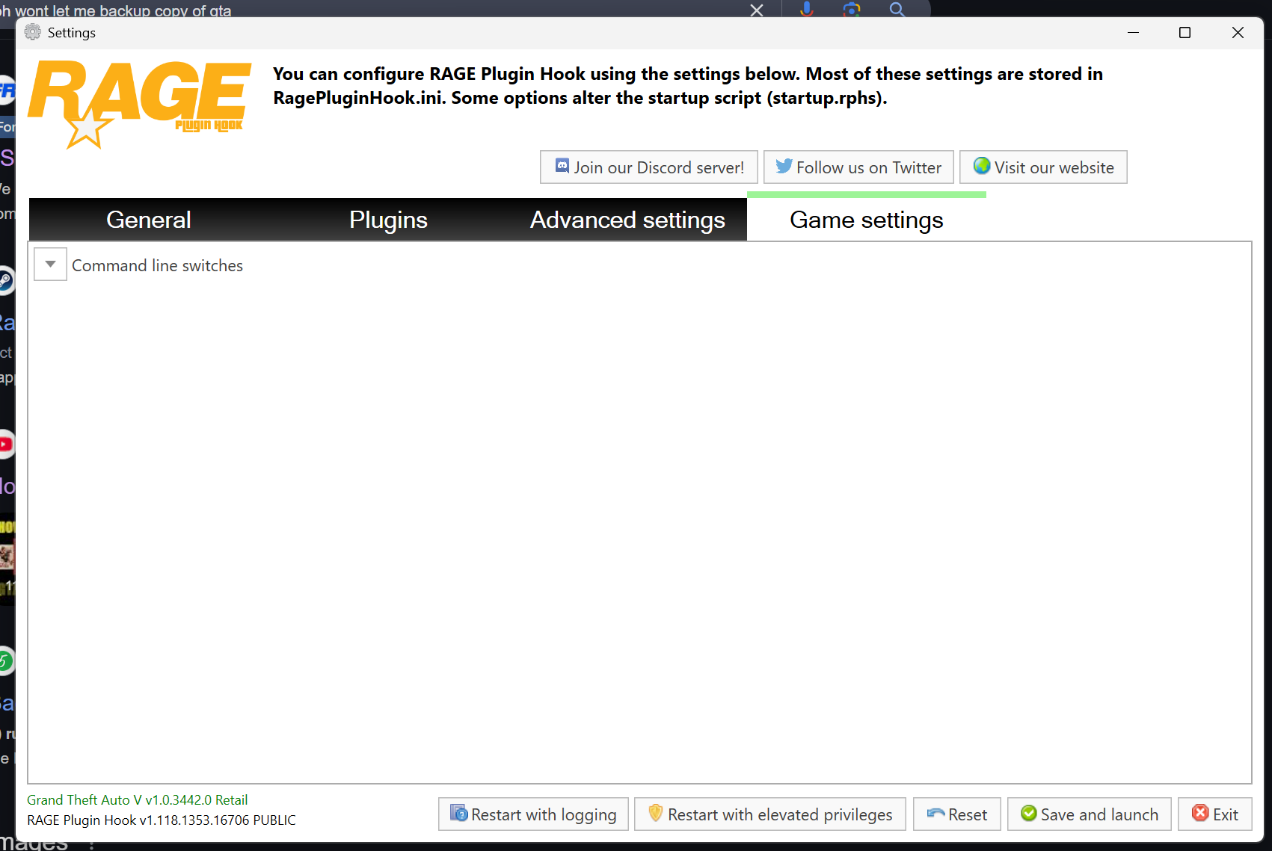Focus the browser search field behind Settings
Screen dimensions: 1272x851
(374, 10)
